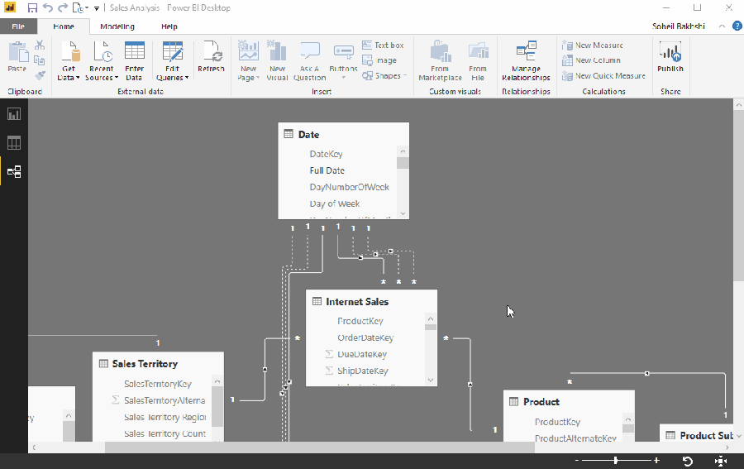Open the Shapes dropdown
The height and width of the screenshot is (469, 744).
coord(384,75)
